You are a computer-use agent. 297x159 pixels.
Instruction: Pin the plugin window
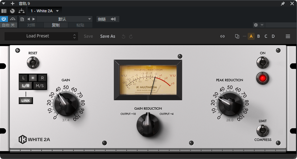coord(283,3)
